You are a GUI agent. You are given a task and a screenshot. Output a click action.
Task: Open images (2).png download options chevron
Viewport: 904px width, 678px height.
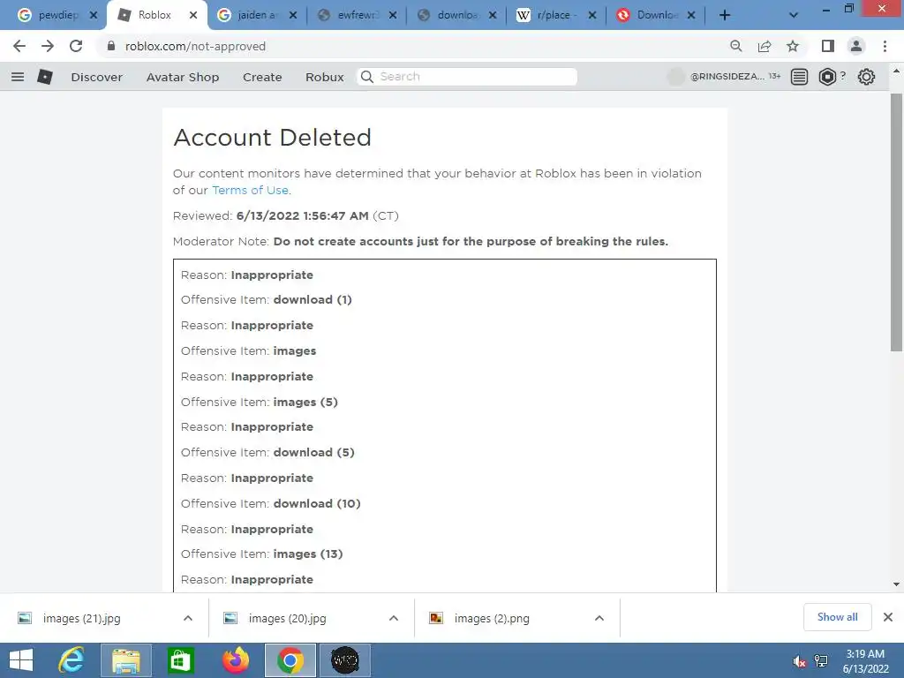[599, 618]
